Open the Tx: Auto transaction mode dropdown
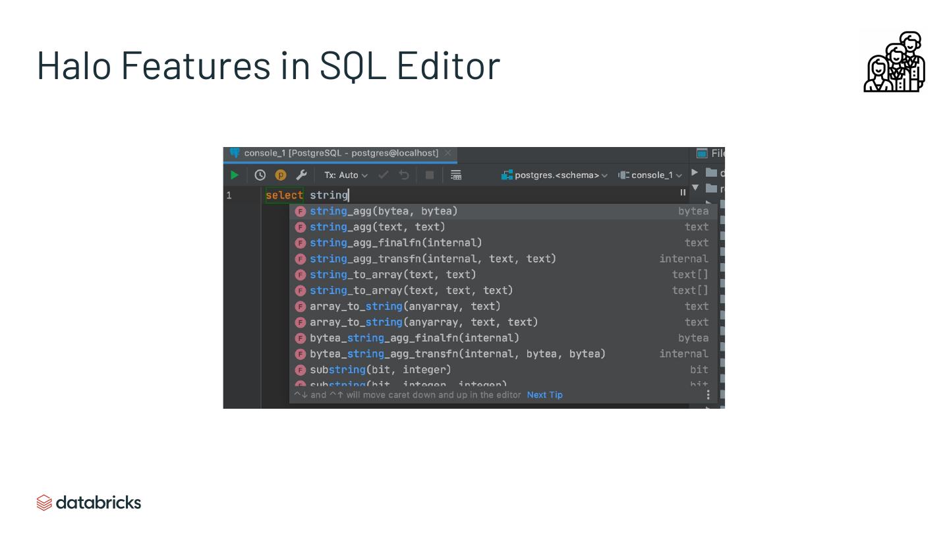949x534 pixels. point(346,175)
